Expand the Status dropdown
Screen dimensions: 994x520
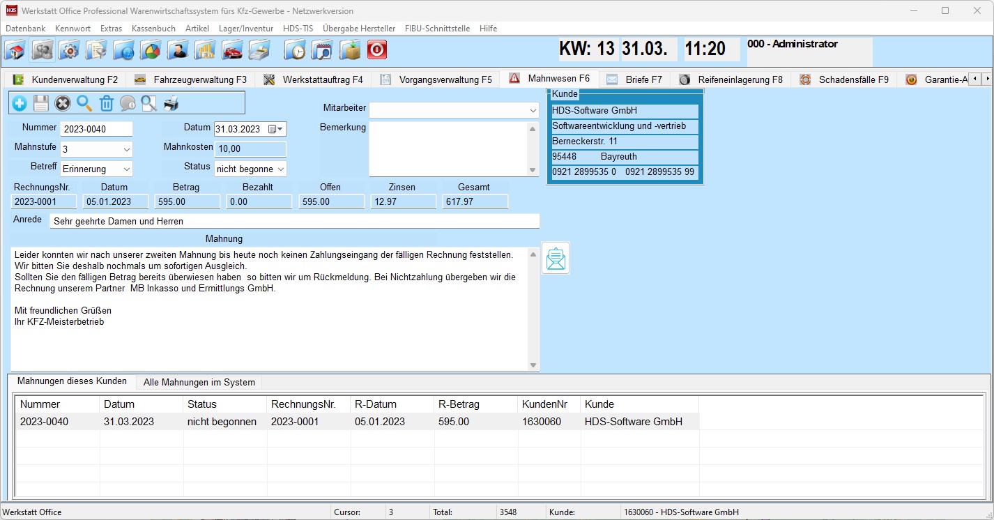pyautogui.click(x=280, y=169)
